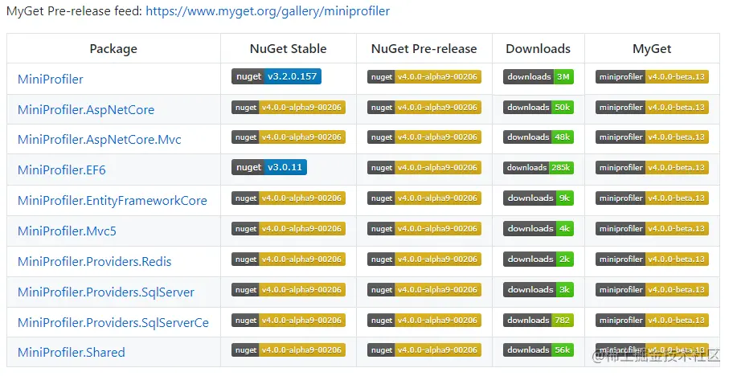This screenshot has height=376, width=733.
Task: Click the nuget v3.0.11 stable badge
Action: 269,167
